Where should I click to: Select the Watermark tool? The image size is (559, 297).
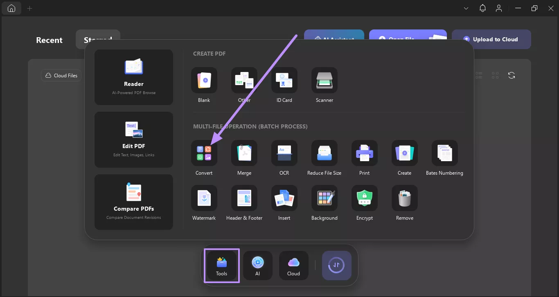(204, 202)
